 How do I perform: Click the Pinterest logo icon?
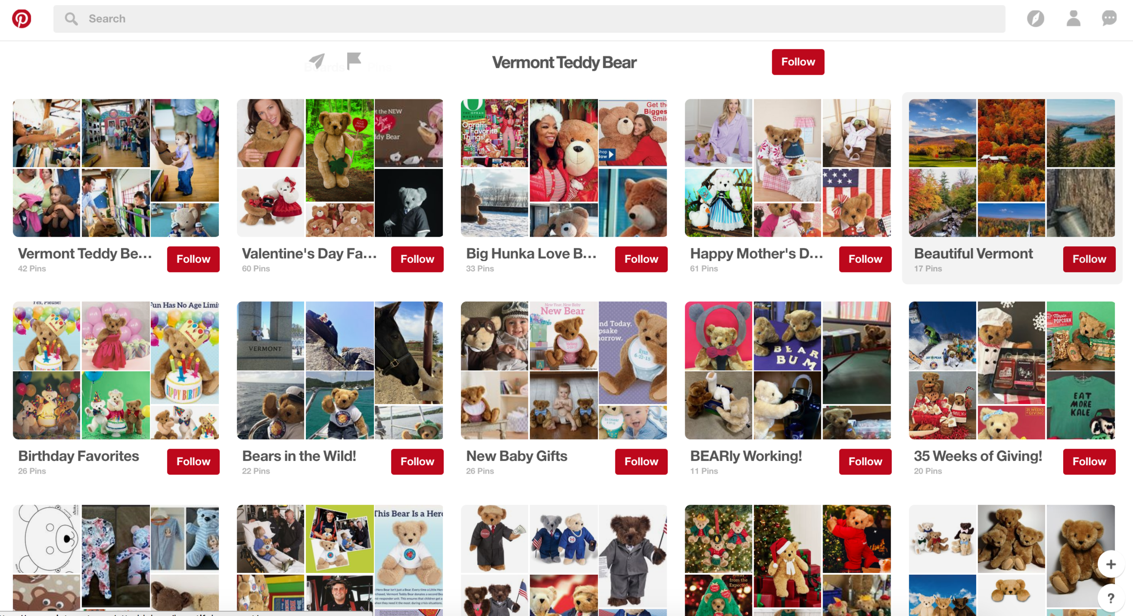pos(21,19)
